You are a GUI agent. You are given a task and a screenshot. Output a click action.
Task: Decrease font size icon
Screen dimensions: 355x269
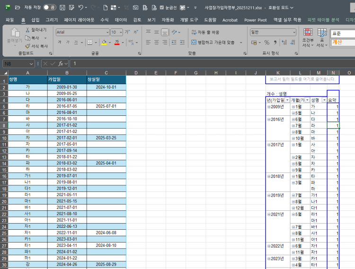[136, 32]
